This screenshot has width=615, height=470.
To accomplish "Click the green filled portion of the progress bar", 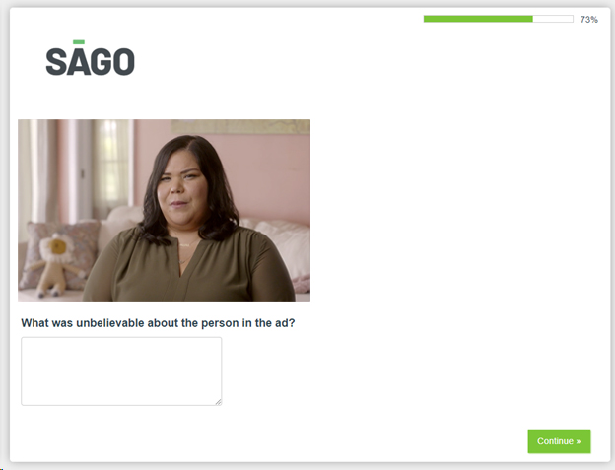I will pyautogui.click(x=478, y=19).
